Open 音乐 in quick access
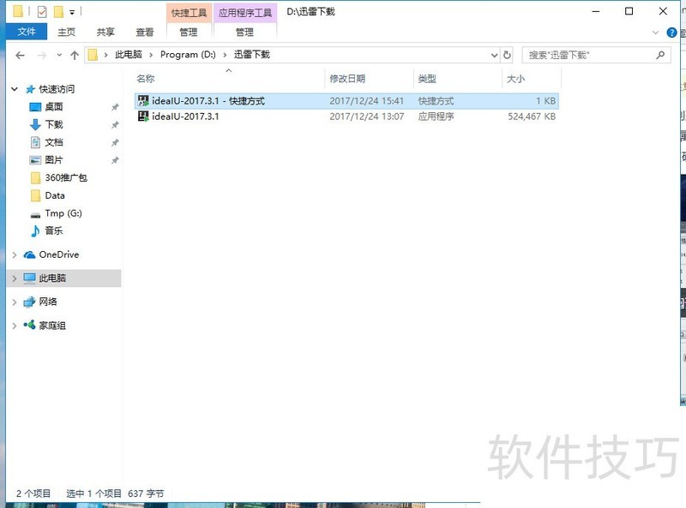This screenshot has width=686, height=508. pos(54,230)
